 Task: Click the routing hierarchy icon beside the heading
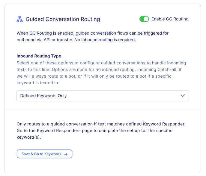19,19
